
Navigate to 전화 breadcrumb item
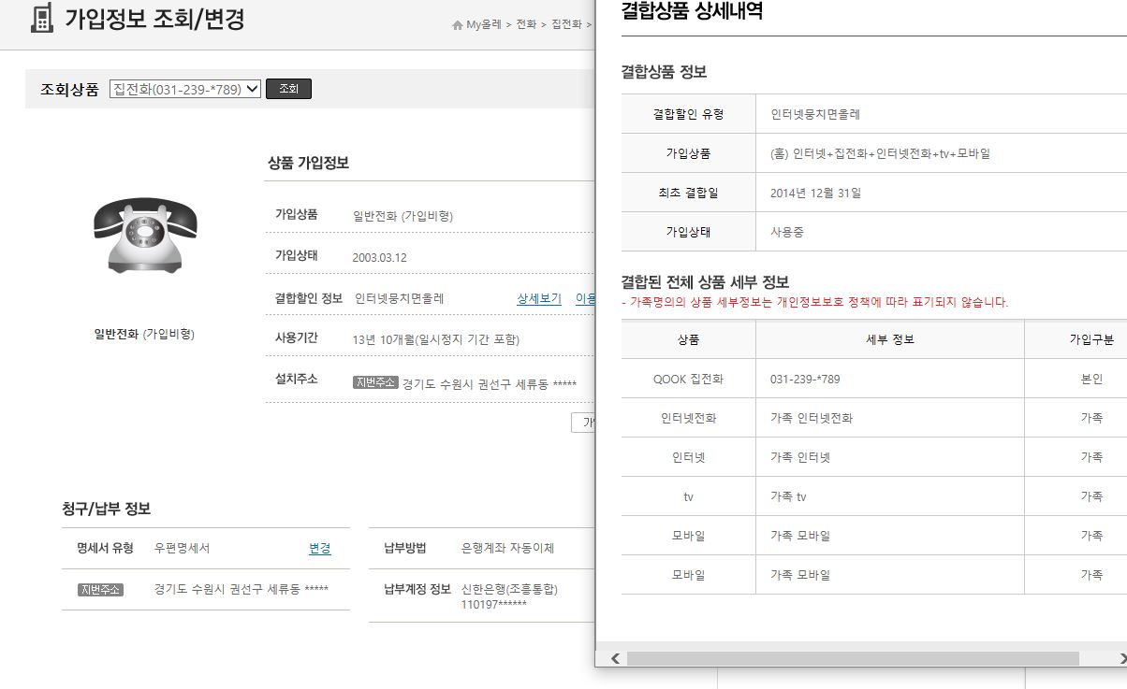(x=526, y=25)
